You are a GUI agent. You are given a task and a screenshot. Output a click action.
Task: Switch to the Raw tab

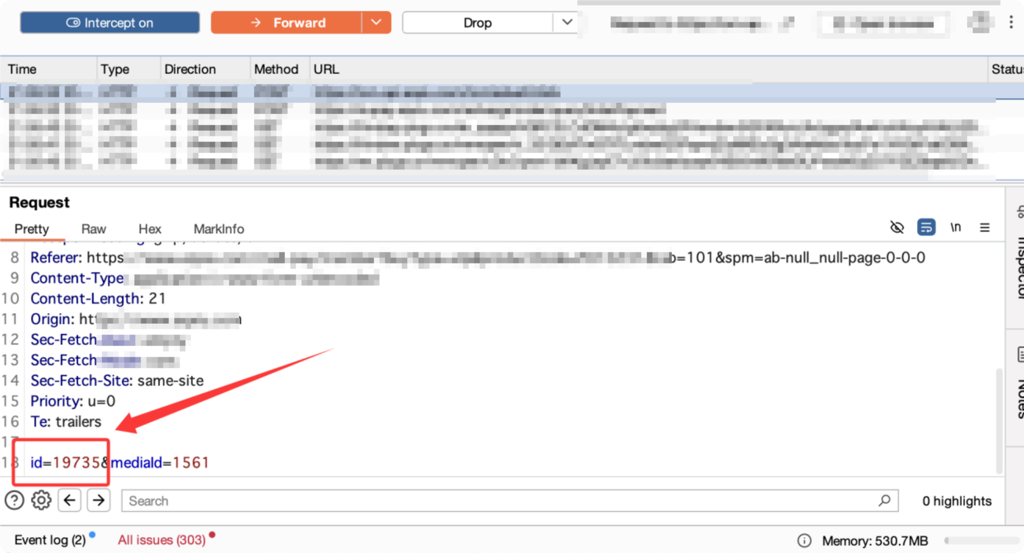[x=93, y=229]
